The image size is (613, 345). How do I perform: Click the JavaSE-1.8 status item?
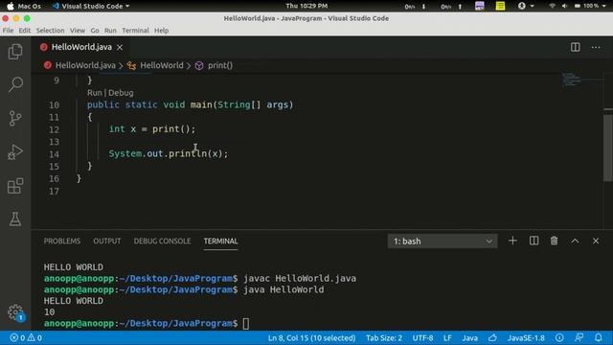(x=526, y=337)
